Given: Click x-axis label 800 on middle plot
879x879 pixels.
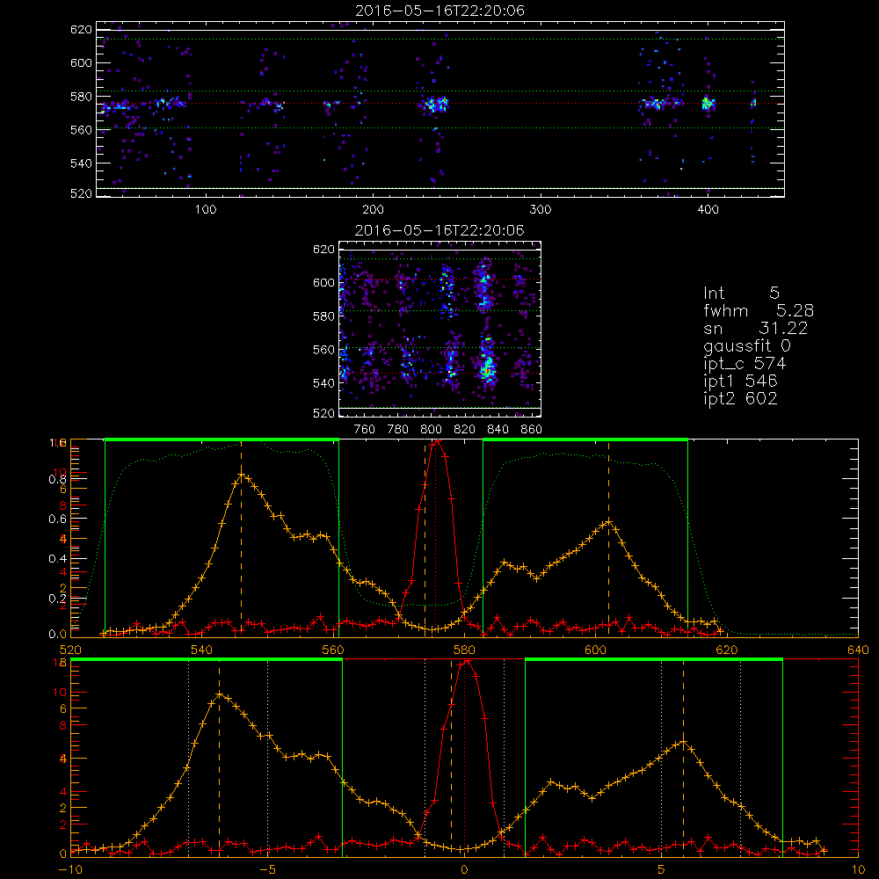Looking at the screenshot, I should [x=431, y=430].
